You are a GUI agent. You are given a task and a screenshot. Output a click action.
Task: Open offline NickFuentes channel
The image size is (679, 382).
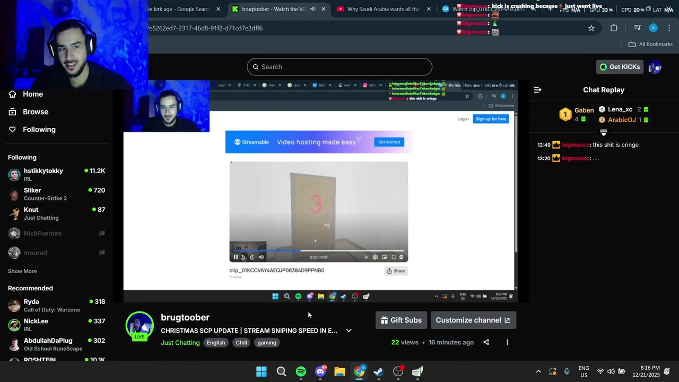click(x=56, y=233)
